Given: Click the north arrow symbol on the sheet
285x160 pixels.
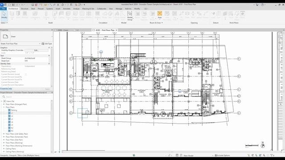Looking at the screenshot, I should click(263, 145).
